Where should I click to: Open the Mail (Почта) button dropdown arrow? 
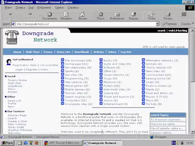155,14
